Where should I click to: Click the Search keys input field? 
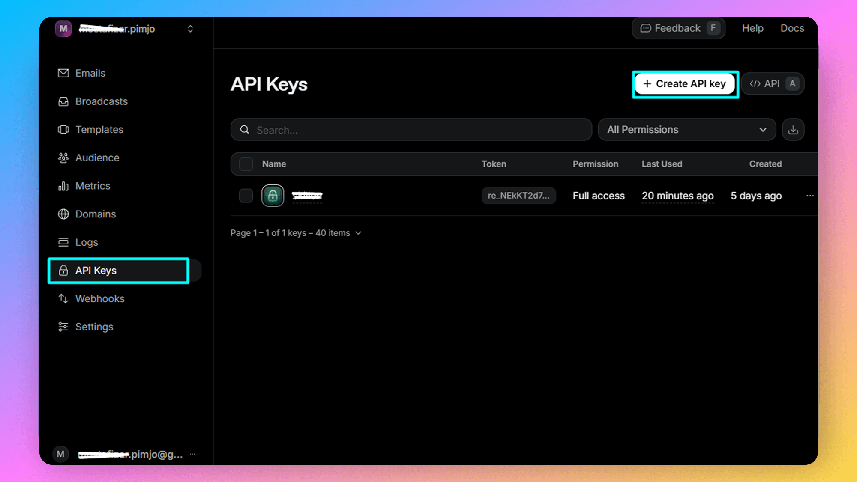point(411,130)
